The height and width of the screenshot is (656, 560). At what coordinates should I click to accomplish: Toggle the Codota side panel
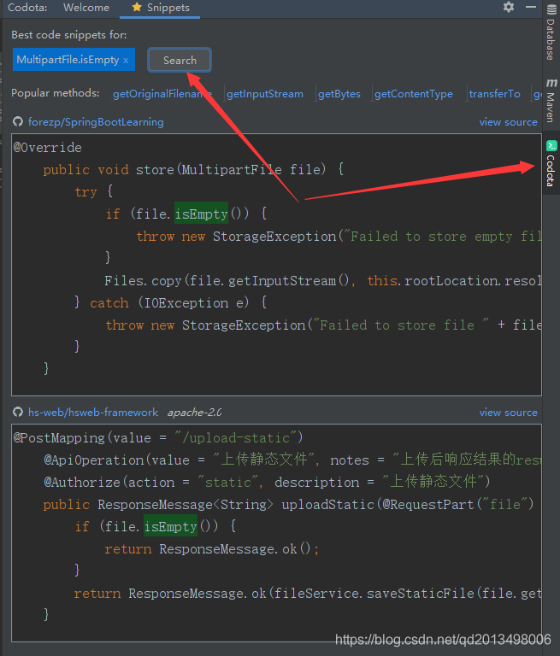pos(551,163)
